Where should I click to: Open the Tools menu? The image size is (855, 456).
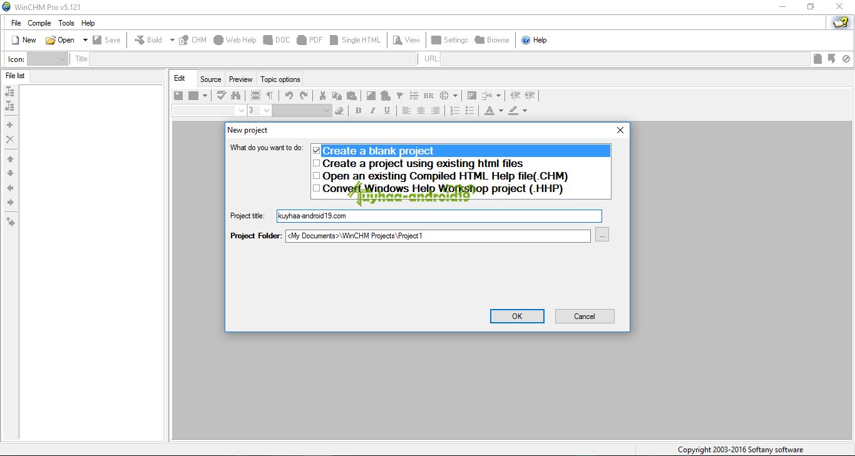66,23
